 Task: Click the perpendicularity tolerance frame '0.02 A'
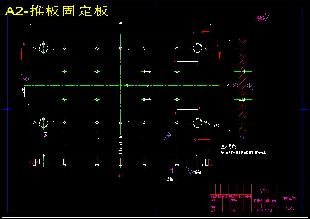23,92
